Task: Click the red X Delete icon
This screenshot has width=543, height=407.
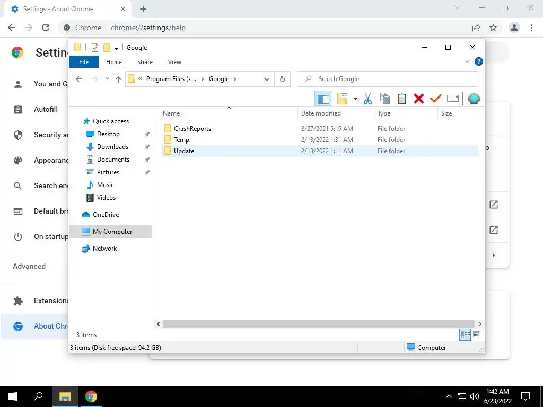Action: [x=419, y=99]
